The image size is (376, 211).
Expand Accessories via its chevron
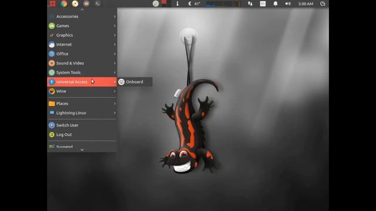coord(115,16)
